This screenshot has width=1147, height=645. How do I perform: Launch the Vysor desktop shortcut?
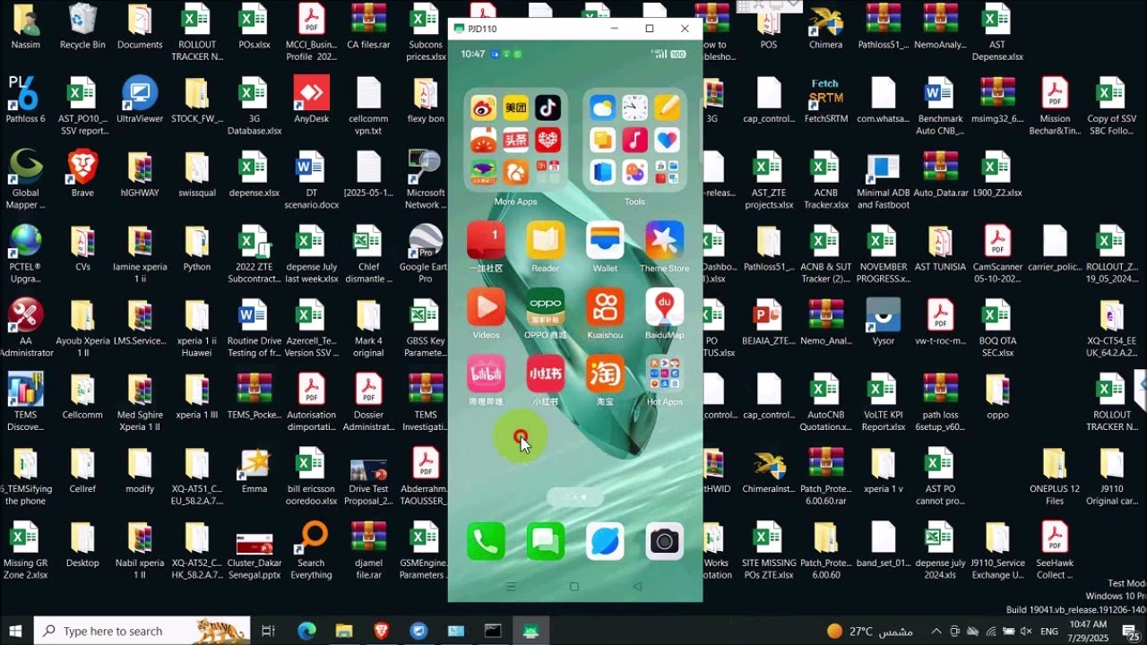[883, 322]
